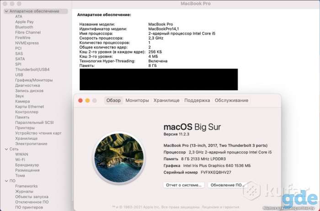Select Память in the sidebar
Viewport: 320px width, 211px height.
[x=22, y=117]
